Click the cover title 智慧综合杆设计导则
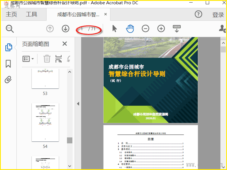Image resolution: width=227 pixels, height=170 pixels. (137, 74)
